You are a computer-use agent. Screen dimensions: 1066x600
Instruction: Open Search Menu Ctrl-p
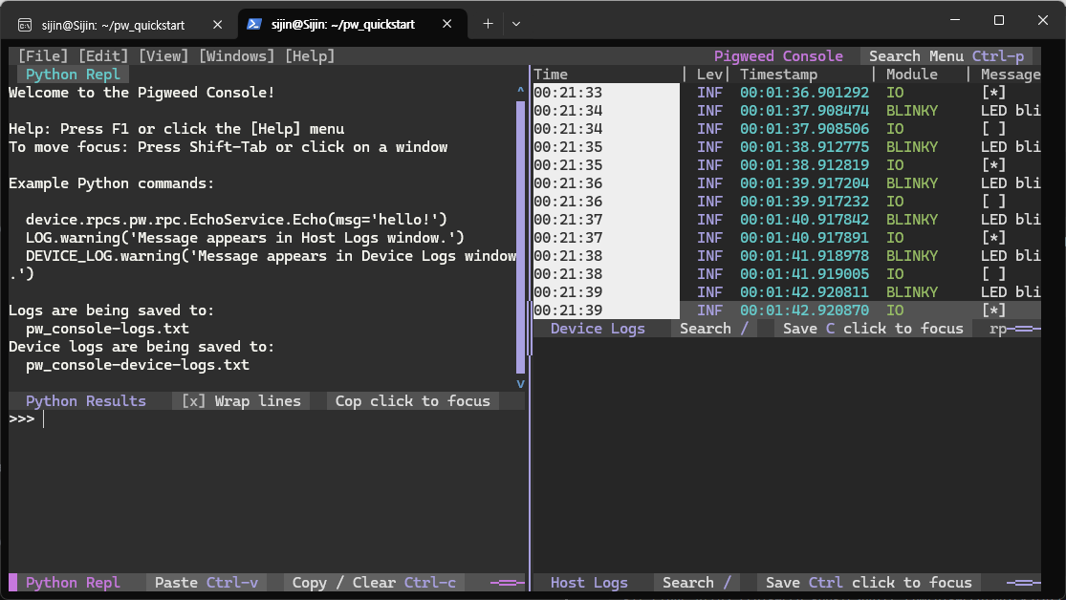coord(946,56)
